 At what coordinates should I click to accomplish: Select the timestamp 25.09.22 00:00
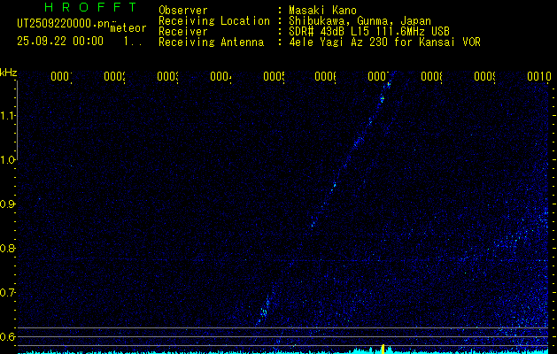tap(60, 41)
